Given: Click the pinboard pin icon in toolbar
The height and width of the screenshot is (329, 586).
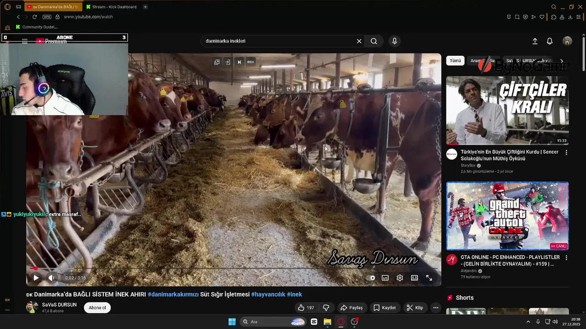Looking at the screenshot, I should click(509, 17).
